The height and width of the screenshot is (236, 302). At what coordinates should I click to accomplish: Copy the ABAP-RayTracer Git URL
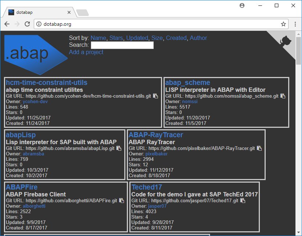259,148
